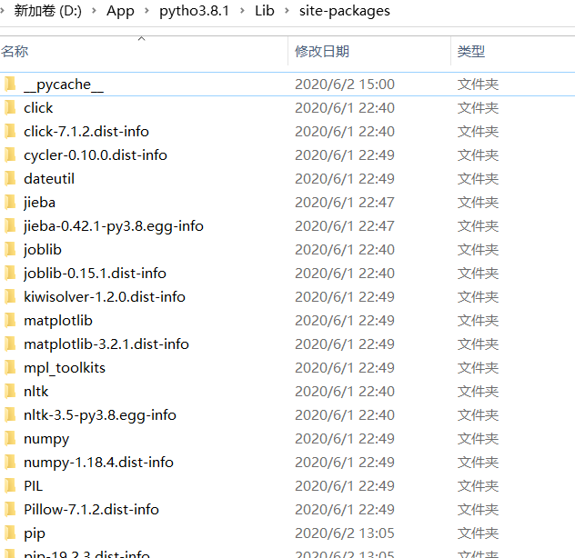Select cycler-0.10.0.dist-info folder name

[x=96, y=155]
